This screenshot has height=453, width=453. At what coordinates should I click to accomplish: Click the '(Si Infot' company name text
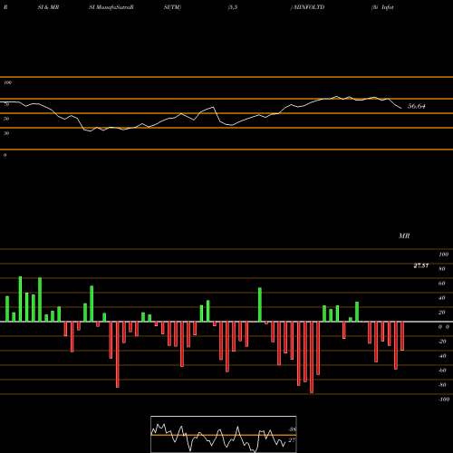coord(382,7)
